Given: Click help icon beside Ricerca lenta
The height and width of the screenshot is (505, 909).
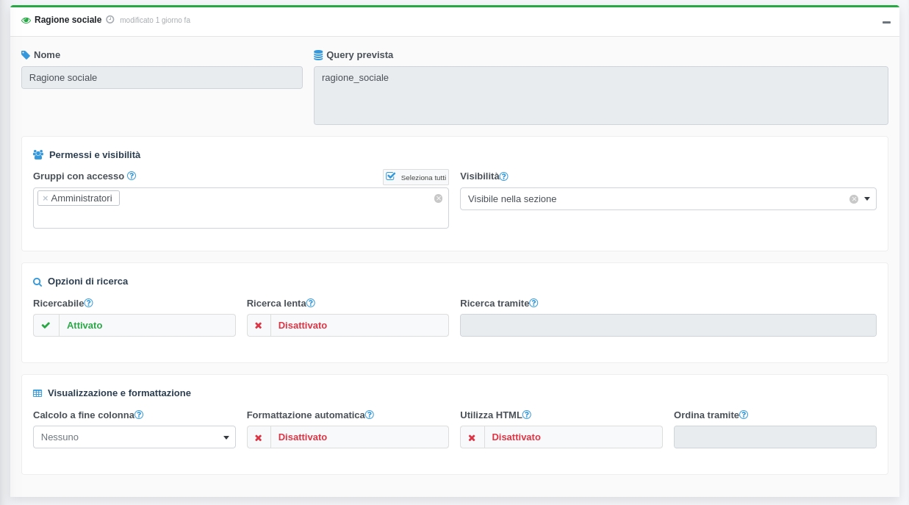Looking at the screenshot, I should click(x=311, y=303).
